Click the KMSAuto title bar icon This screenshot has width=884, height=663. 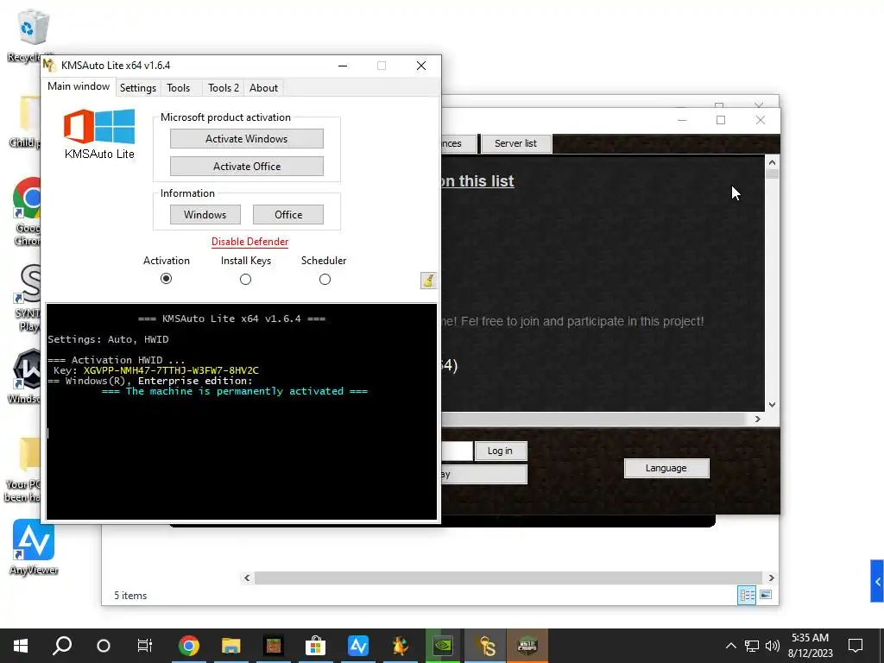[x=49, y=66]
